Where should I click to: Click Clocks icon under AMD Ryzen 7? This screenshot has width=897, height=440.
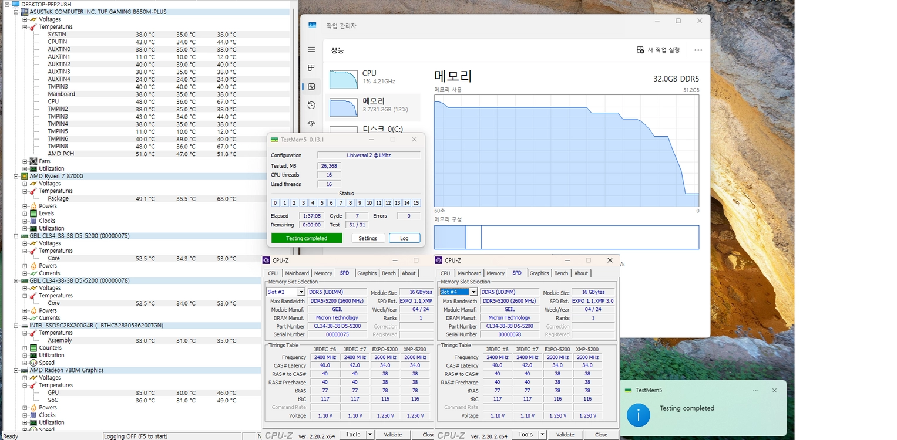click(x=33, y=221)
